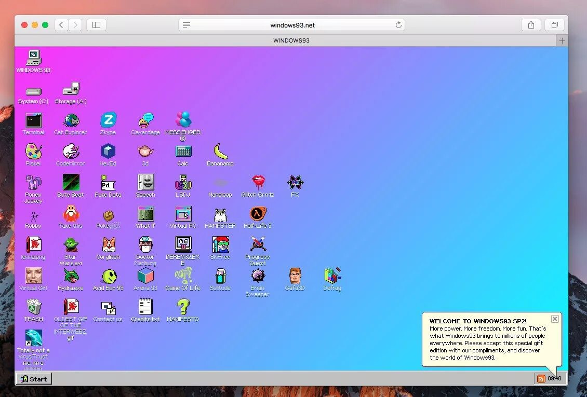Launch the Speech app
The height and width of the screenshot is (397, 587).
point(145,183)
